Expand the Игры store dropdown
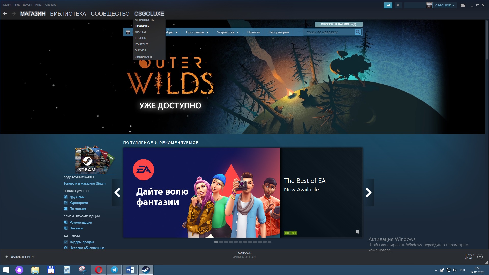The image size is (489, 275). tap(172, 32)
